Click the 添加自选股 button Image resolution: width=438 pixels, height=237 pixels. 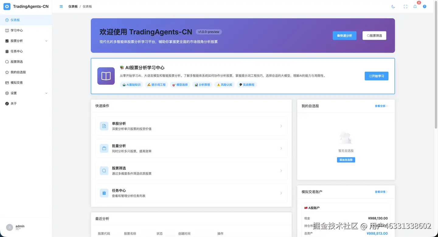[346, 160]
